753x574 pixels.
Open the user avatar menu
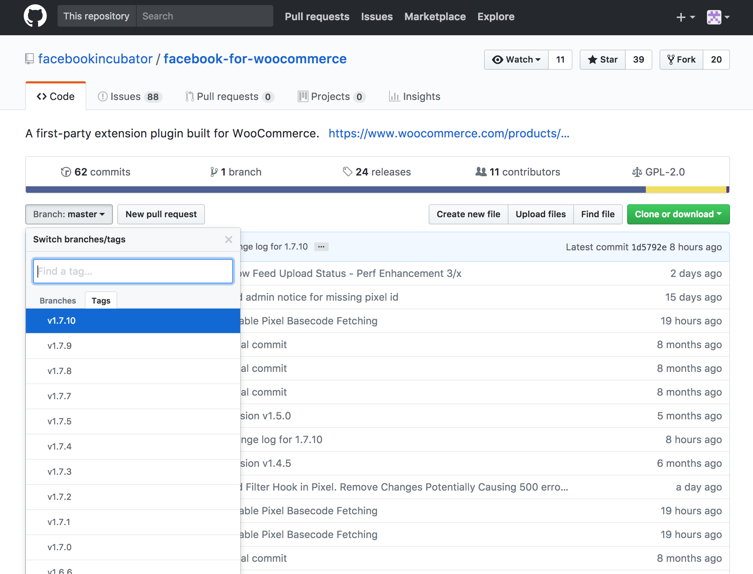718,17
